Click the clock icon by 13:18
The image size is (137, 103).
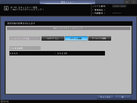(2, 101)
